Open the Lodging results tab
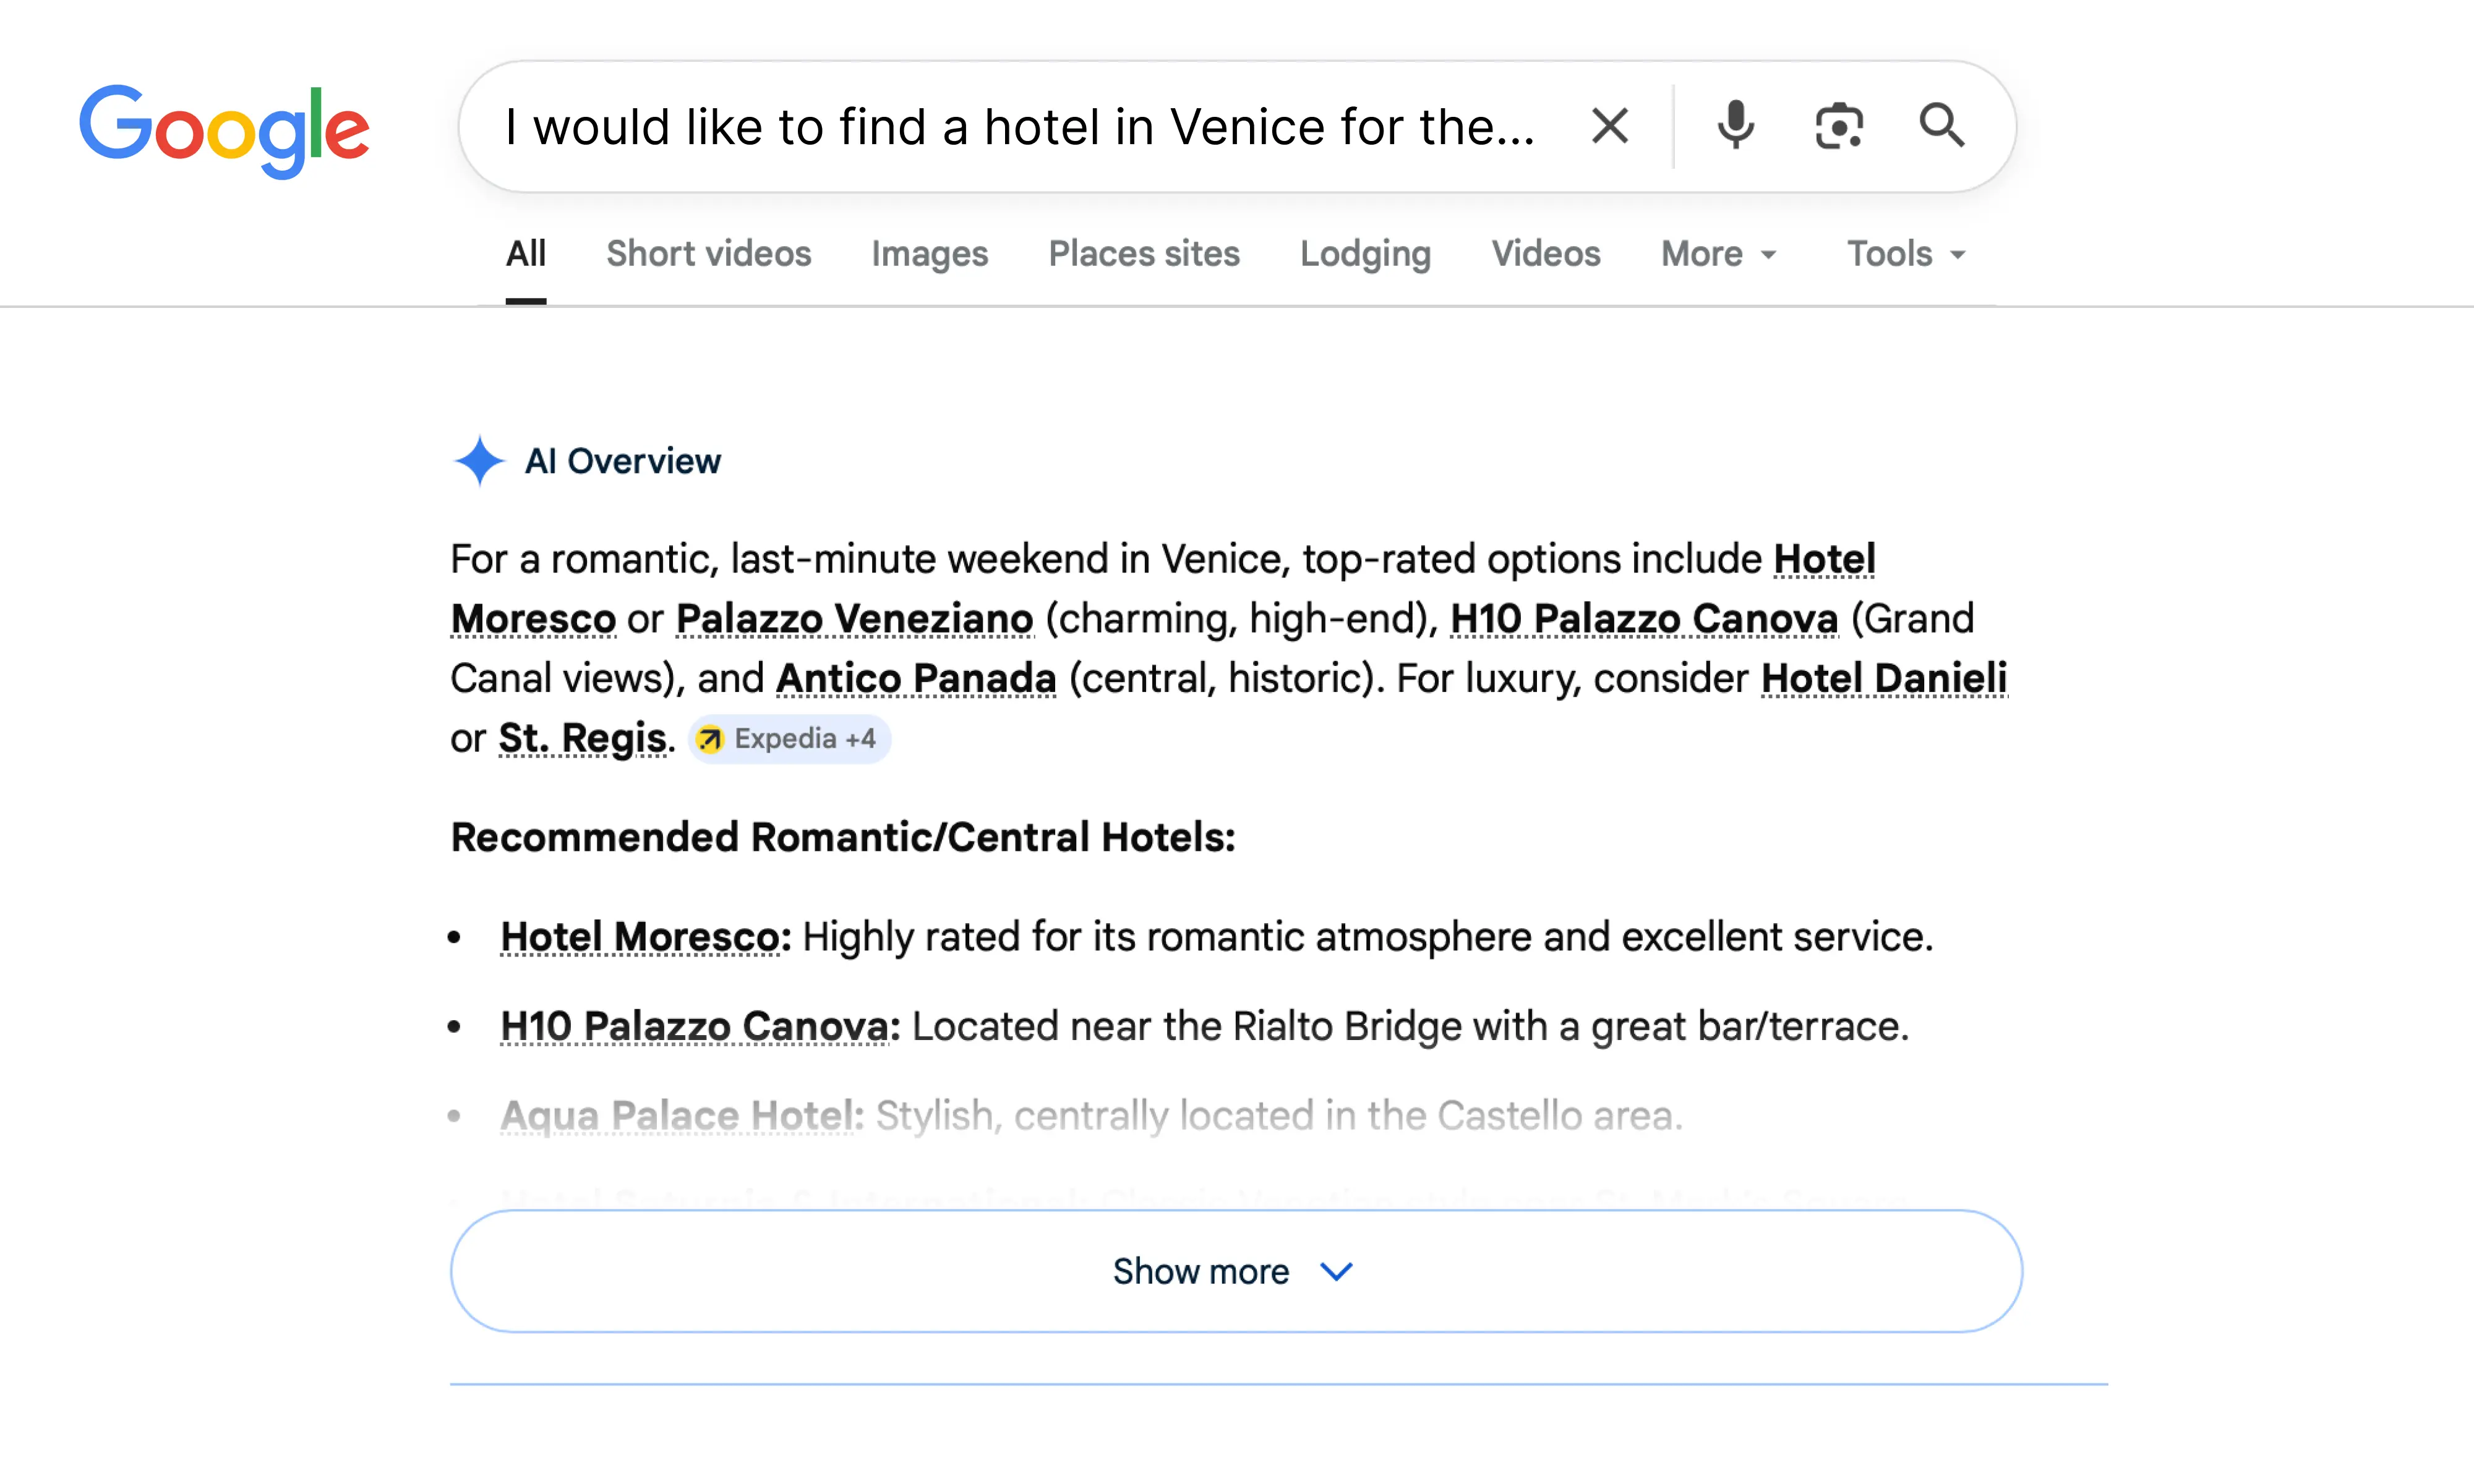Viewport: 2474px width, 1484px height. [1366, 254]
